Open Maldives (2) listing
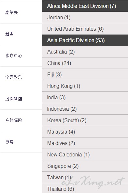This screenshot has width=128, height=193. click(85, 143)
